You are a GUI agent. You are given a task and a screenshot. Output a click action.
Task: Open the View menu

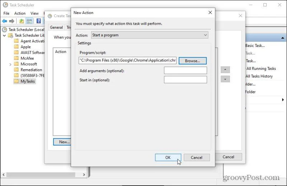34,13
